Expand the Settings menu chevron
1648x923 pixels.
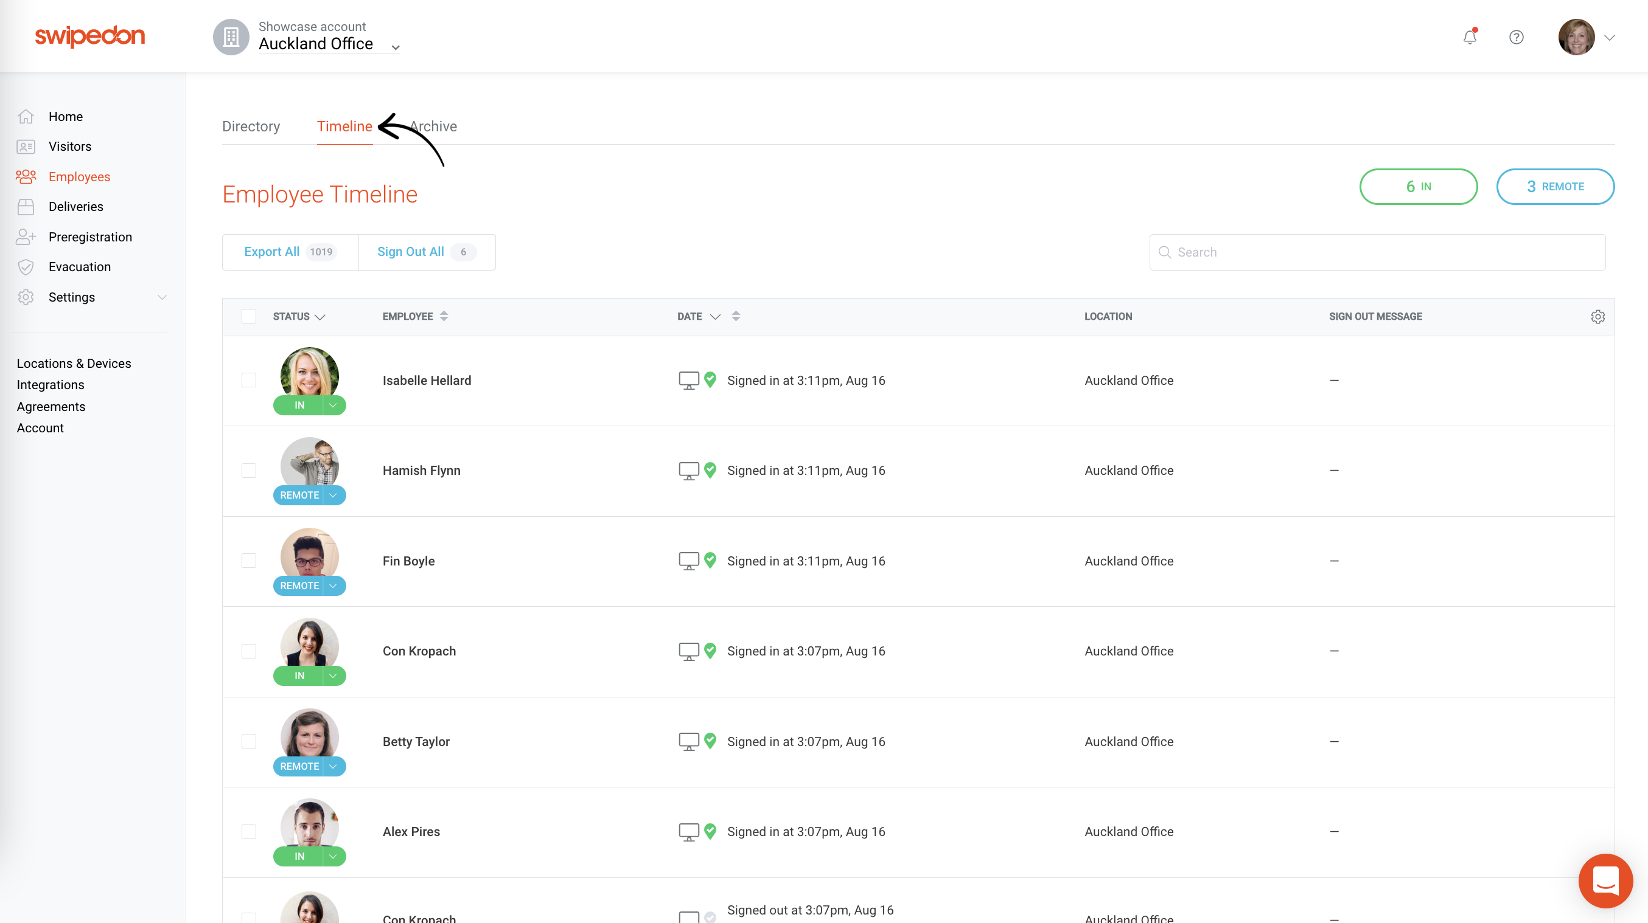tap(162, 297)
